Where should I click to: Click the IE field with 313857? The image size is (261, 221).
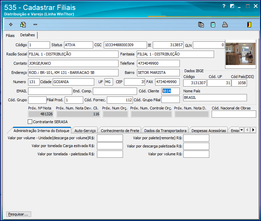pyautogui.click(x=168, y=45)
